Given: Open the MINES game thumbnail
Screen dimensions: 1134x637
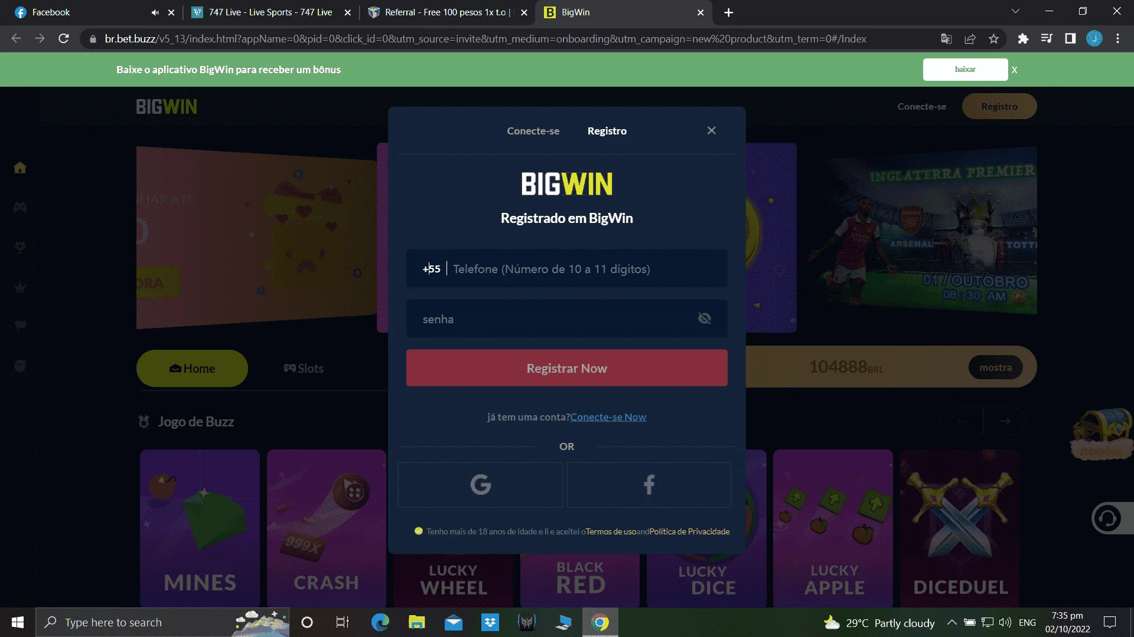Looking at the screenshot, I should [x=200, y=528].
